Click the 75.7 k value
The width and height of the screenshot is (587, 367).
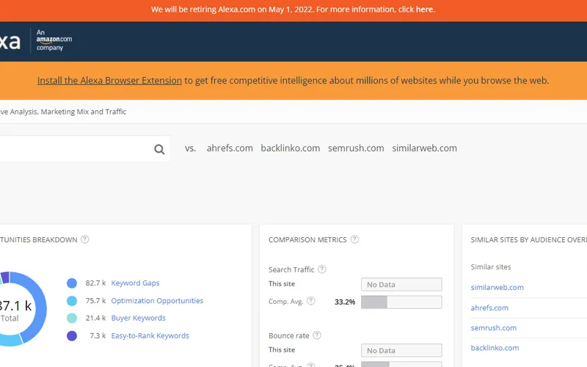pos(95,300)
